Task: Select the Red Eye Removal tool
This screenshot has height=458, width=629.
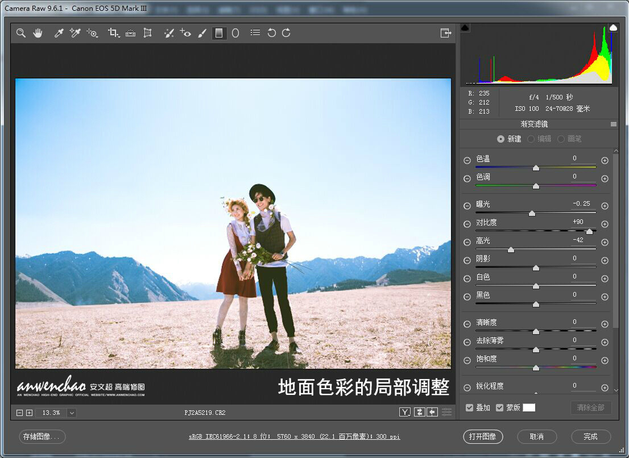Action: pyautogui.click(x=185, y=33)
